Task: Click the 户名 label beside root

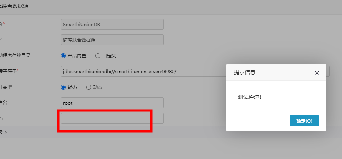Action: 4,103
